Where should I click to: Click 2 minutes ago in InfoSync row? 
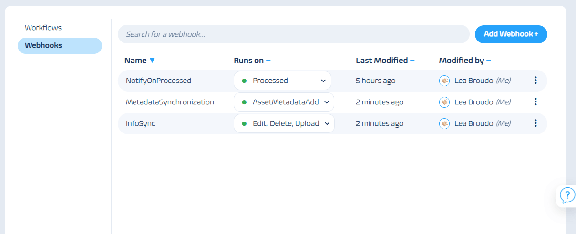point(380,123)
